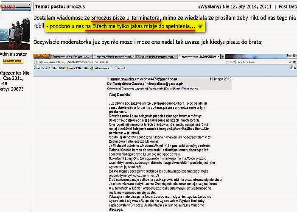297x212 pixels.
Task: Open the 'Firefox anpassen' bookmark
Action: [100, 68]
